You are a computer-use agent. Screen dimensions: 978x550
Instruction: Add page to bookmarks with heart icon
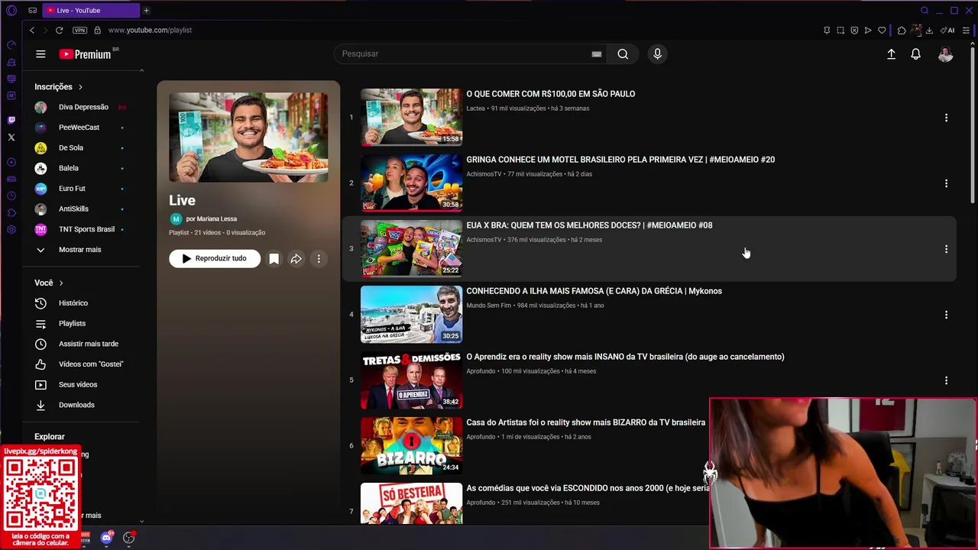[x=882, y=31]
